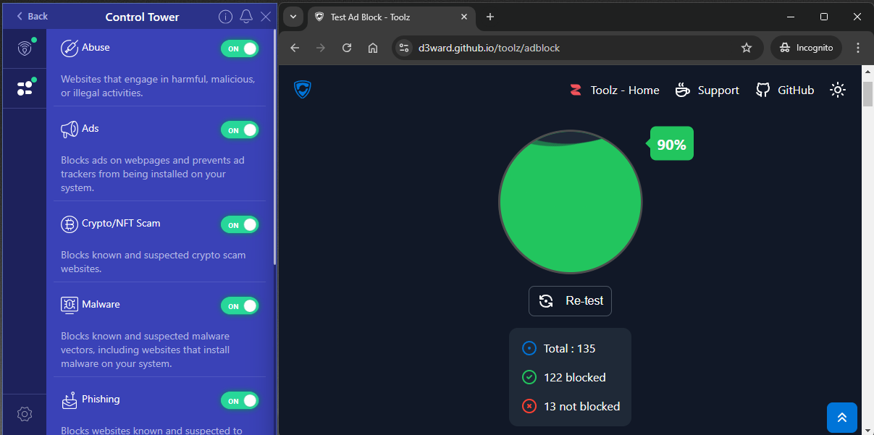The height and width of the screenshot is (435, 874).
Task: Click the Toolz shield logo
Action: point(302,89)
